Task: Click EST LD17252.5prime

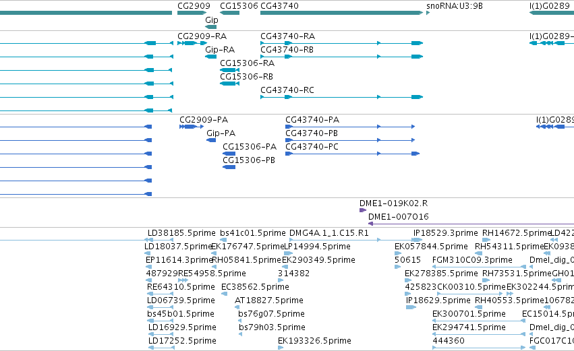Action: (182, 342)
